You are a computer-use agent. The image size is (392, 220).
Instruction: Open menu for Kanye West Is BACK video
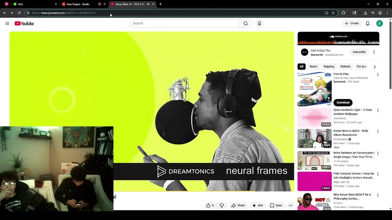378,131
